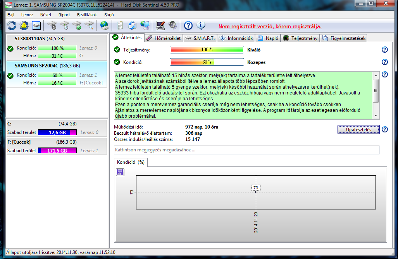Switch to the Áttekintés tab

pos(127,38)
